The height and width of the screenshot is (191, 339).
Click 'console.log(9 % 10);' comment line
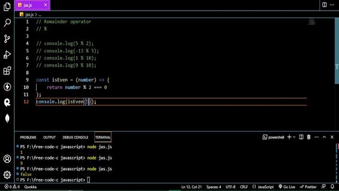coord(66,65)
